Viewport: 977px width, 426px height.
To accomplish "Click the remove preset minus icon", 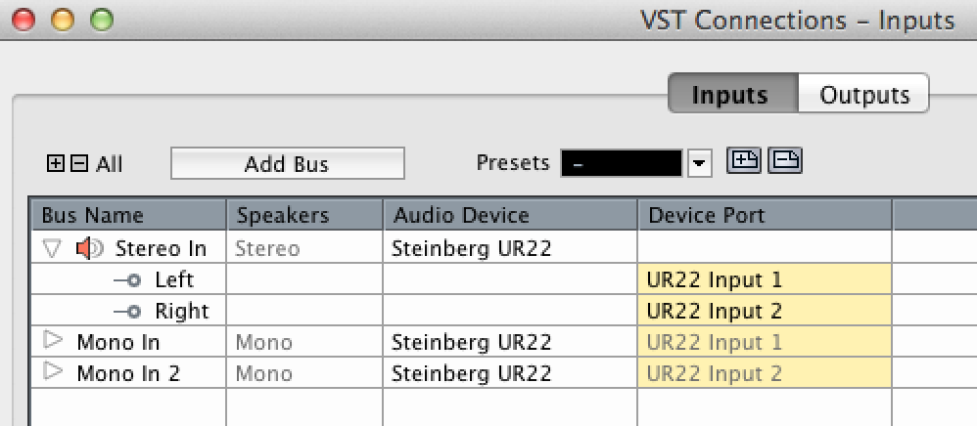I will tap(785, 161).
